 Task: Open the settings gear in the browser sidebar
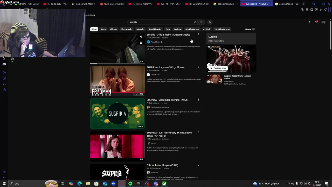coord(4,90)
